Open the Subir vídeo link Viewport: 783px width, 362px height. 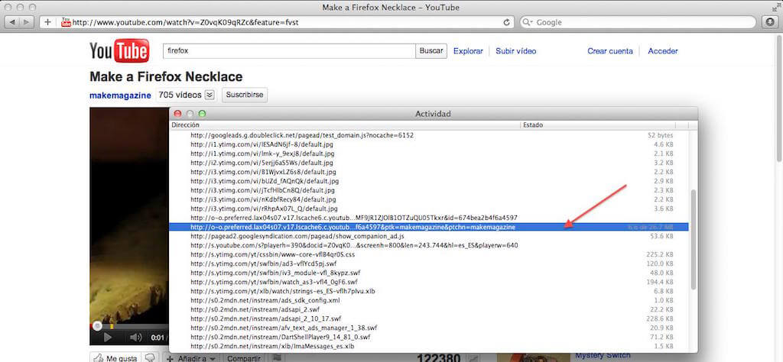516,51
